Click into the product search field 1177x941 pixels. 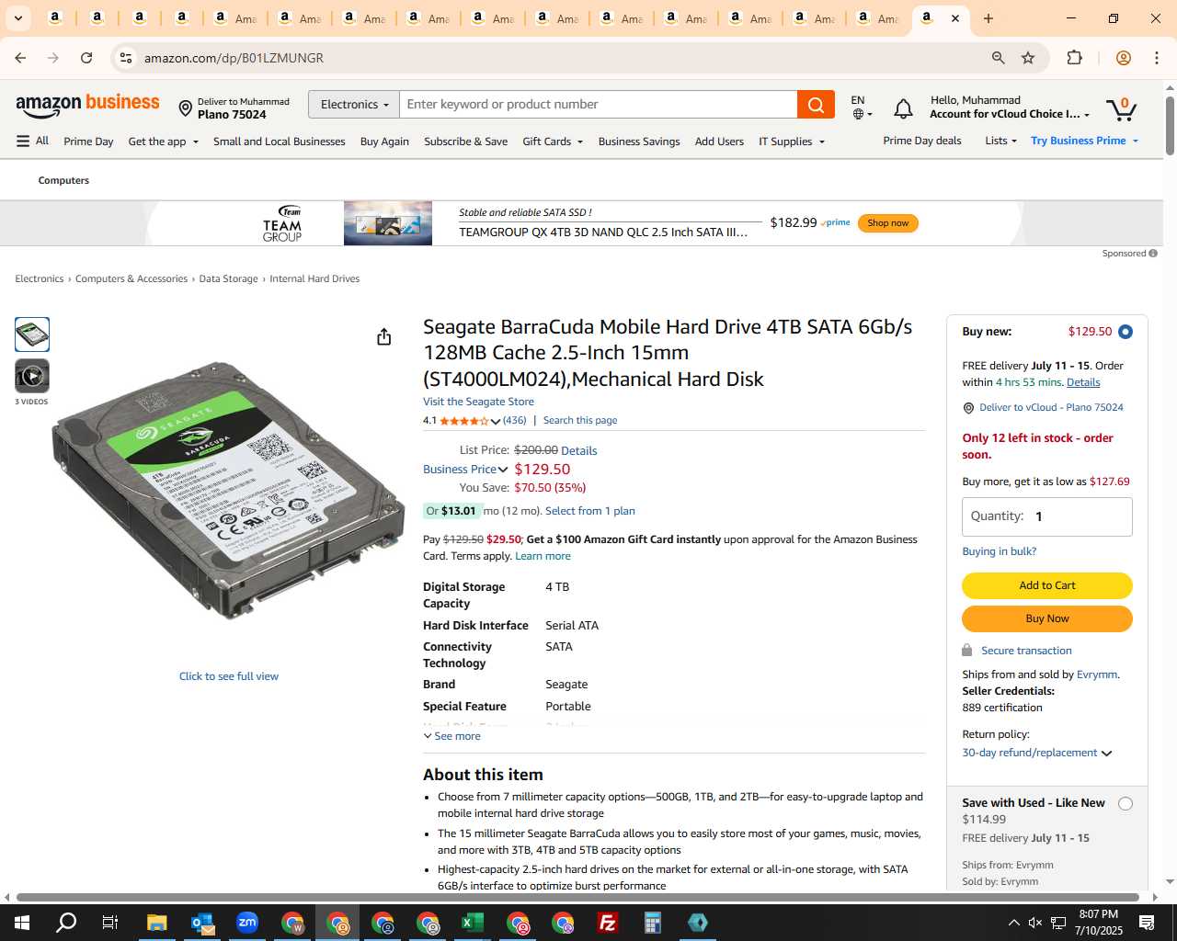pos(598,105)
